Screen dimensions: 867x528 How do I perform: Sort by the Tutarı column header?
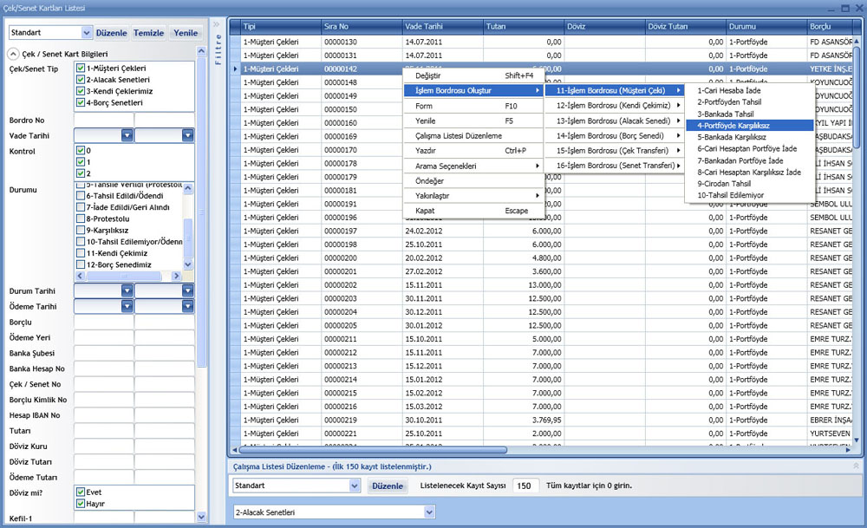(524, 27)
